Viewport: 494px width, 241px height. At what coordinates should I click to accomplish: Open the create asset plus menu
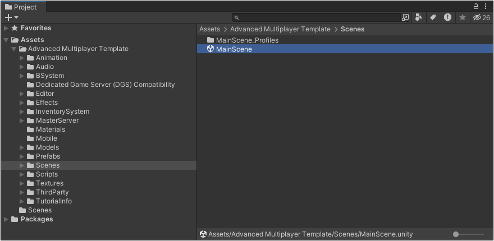(x=12, y=17)
